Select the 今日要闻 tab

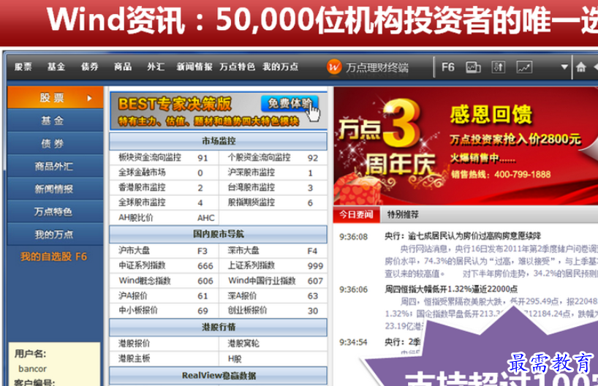pyautogui.click(x=354, y=215)
